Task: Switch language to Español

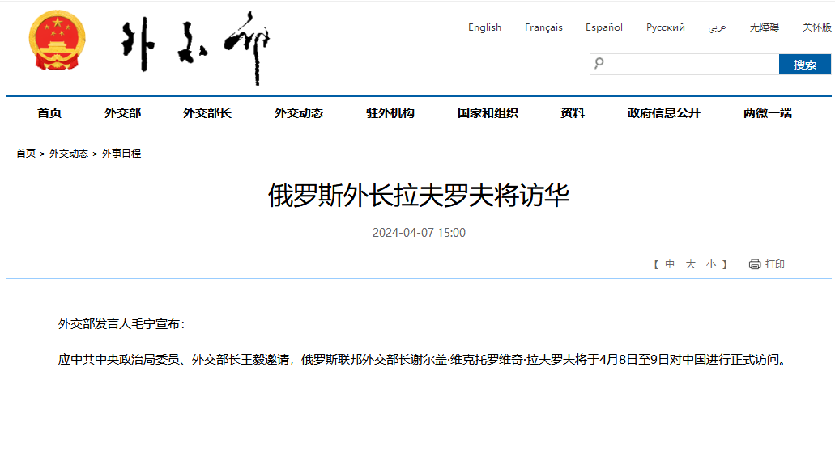Action: point(604,27)
